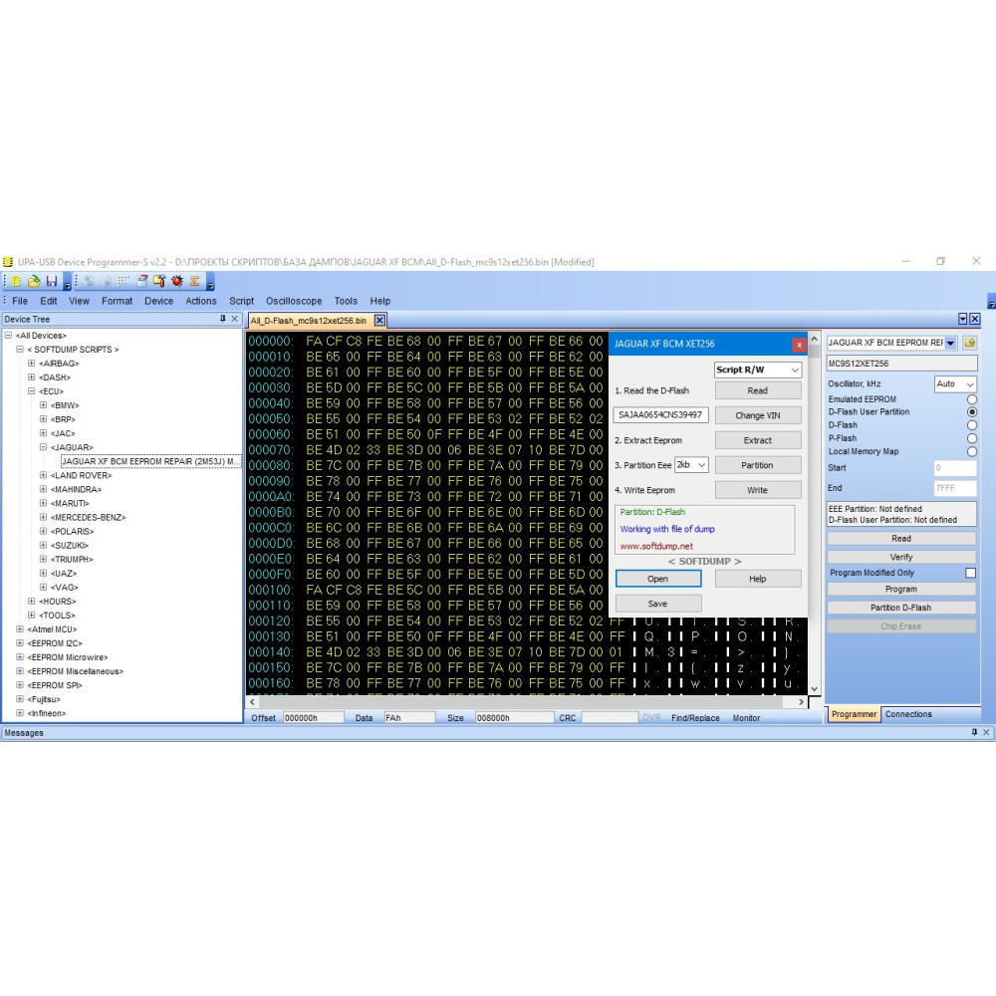Open the Script menu

click(241, 301)
